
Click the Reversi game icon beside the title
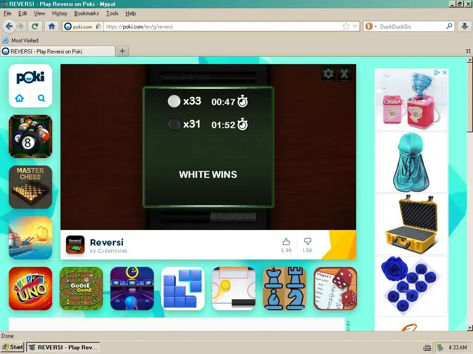[x=75, y=245]
